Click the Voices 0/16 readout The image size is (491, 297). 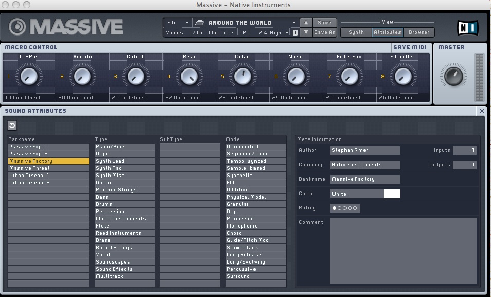[184, 32]
